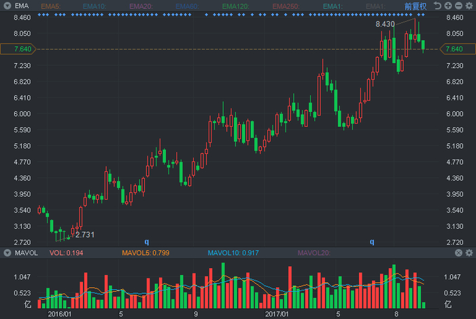Click the 2017/01 date axis label
Viewport: 476px width, 319px height.
click(x=277, y=314)
